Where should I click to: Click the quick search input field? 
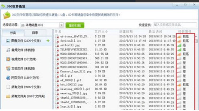coord(174,25)
